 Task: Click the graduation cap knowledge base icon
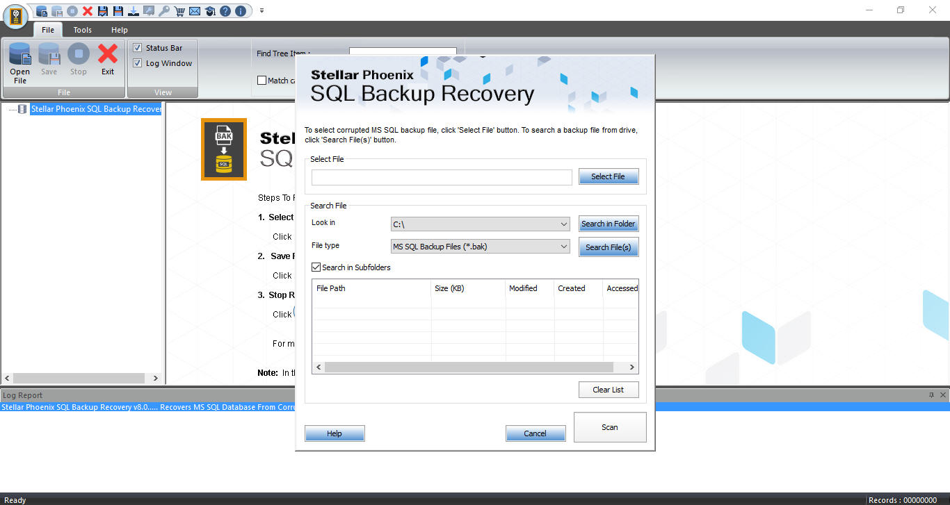pyautogui.click(x=210, y=11)
